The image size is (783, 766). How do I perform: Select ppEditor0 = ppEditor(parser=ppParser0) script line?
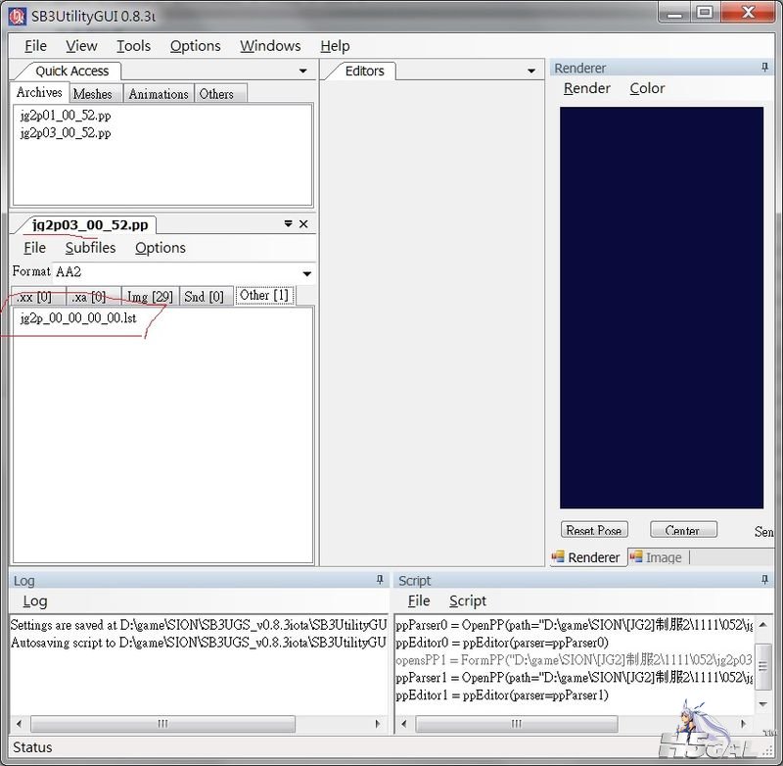pyautogui.click(x=502, y=643)
